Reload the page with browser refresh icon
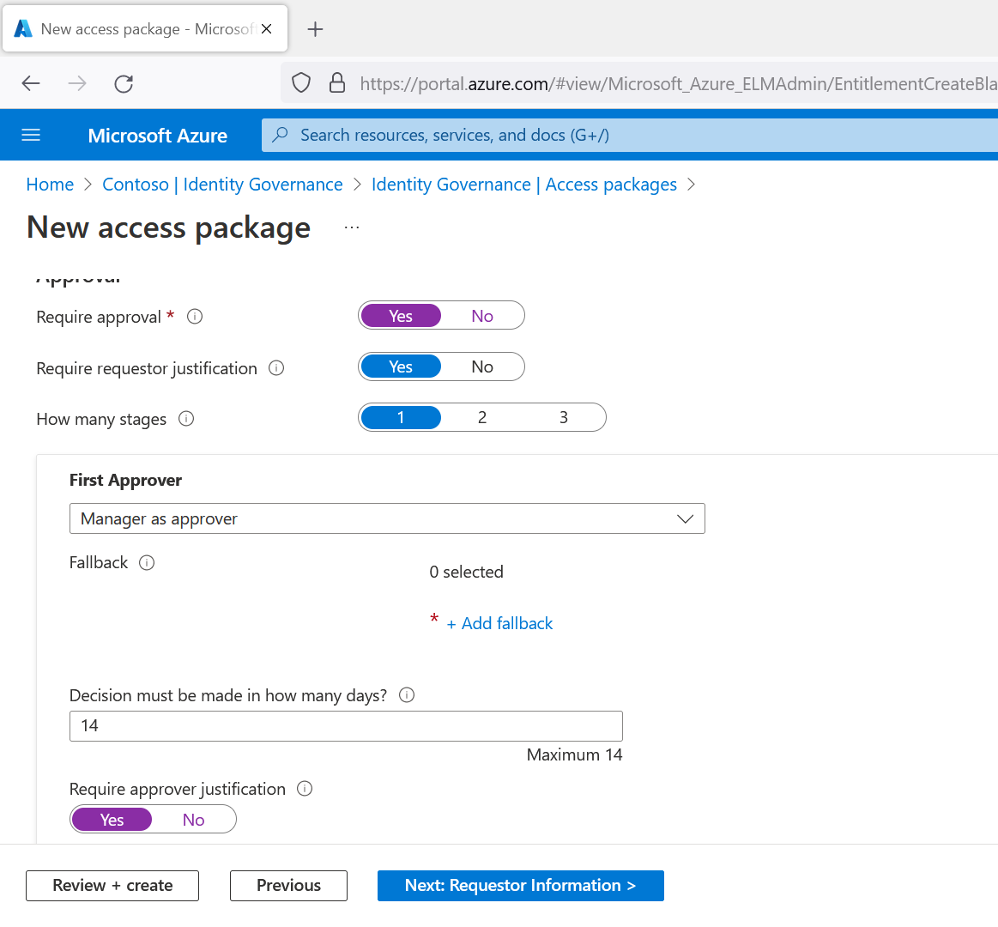Image resolution: width=998 pixels, height=927 pixels. [x=124, y=83]
